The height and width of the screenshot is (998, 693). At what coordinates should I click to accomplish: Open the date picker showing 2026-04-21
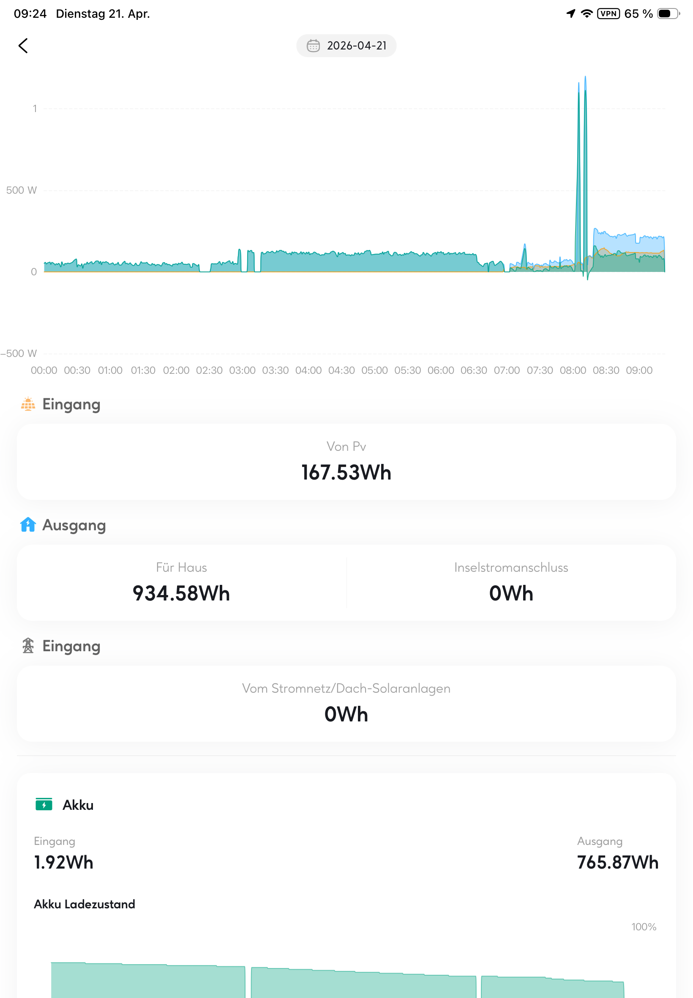(346, 46)
